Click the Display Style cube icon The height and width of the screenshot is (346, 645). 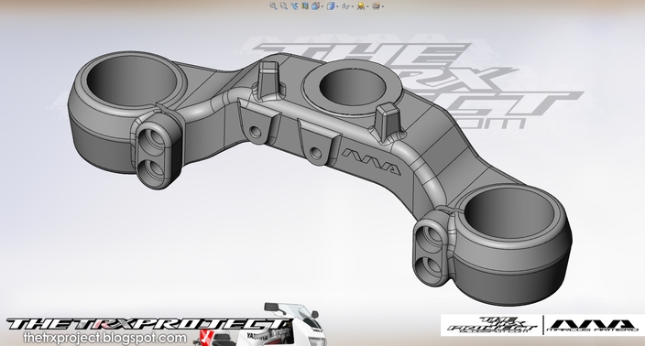coord(331,5)
